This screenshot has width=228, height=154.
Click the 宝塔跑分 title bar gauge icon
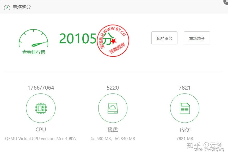click(x=7, y=7)
